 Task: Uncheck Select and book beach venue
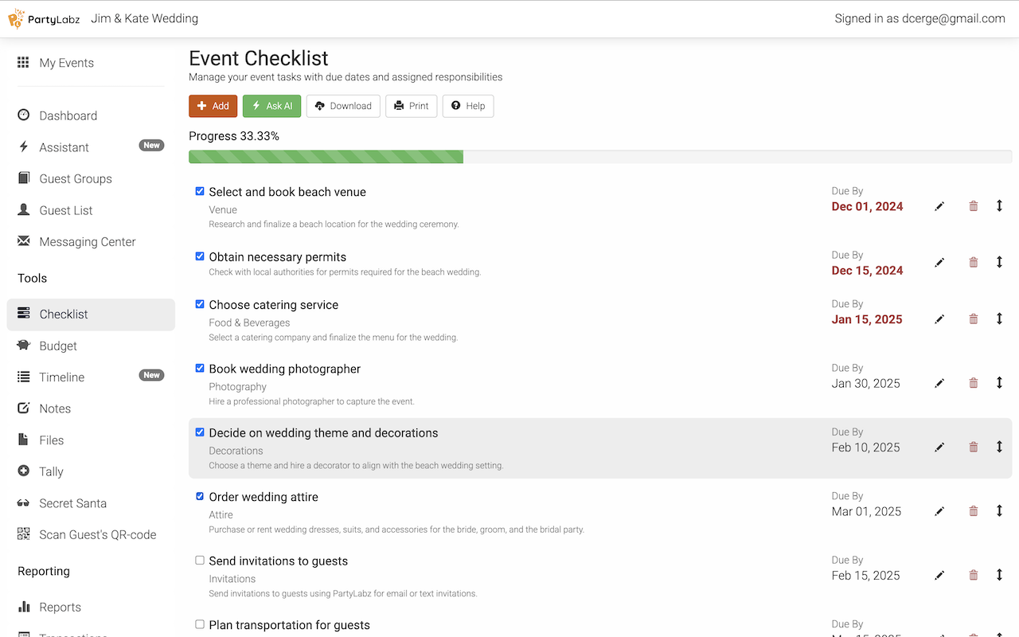(200, 191)
